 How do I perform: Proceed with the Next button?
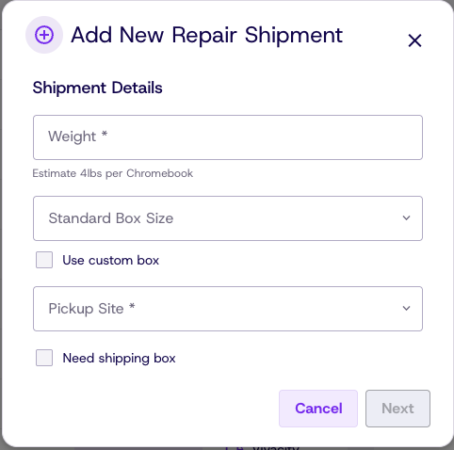click(397, 409)
